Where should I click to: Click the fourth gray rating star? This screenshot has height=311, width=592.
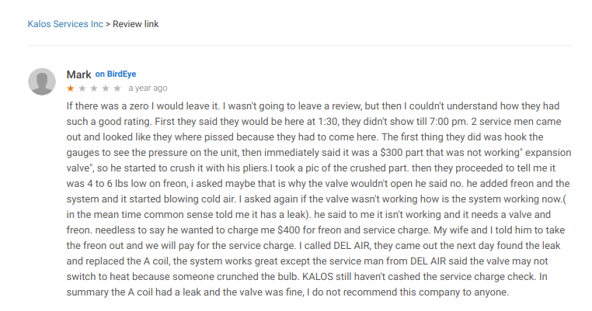pos(106,88)
